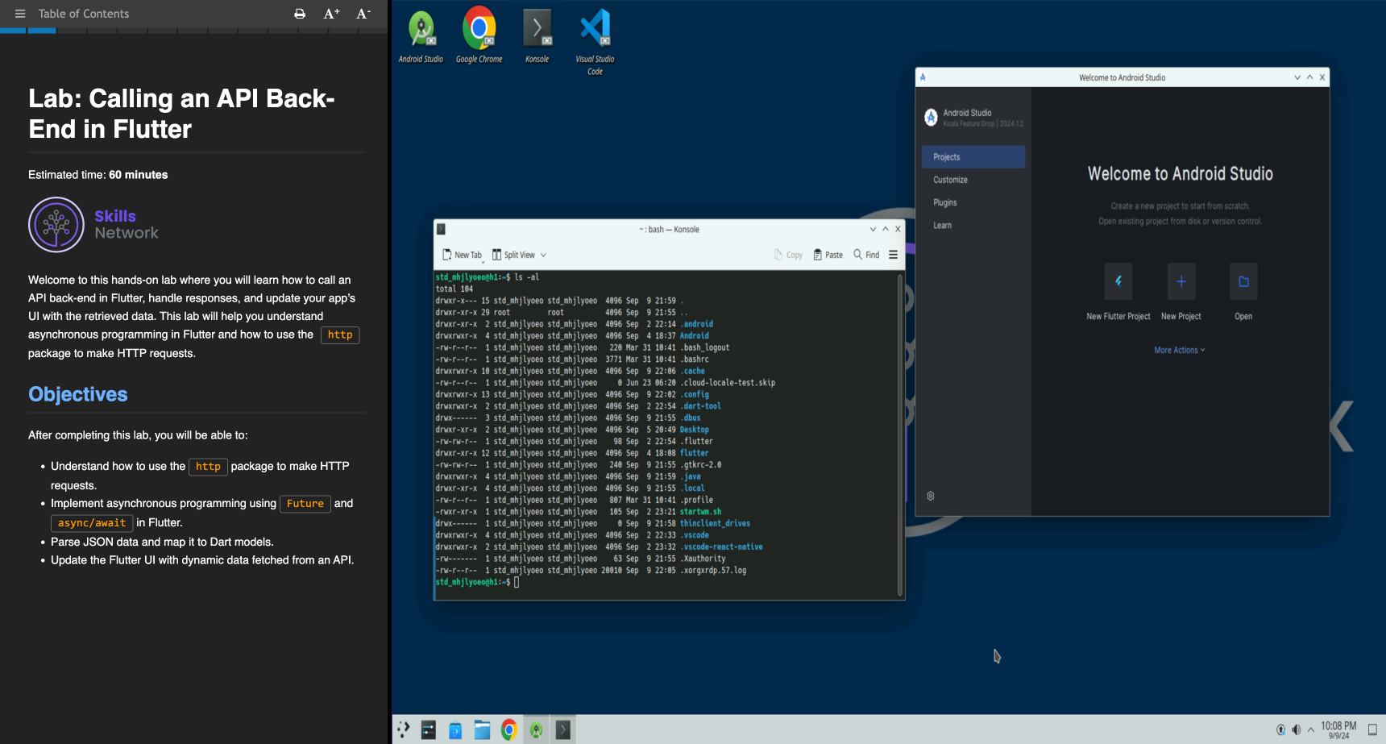Click Paste in Konsole toolbar
This screenshot has height=744, width=1386.
[x=828, y=255]
